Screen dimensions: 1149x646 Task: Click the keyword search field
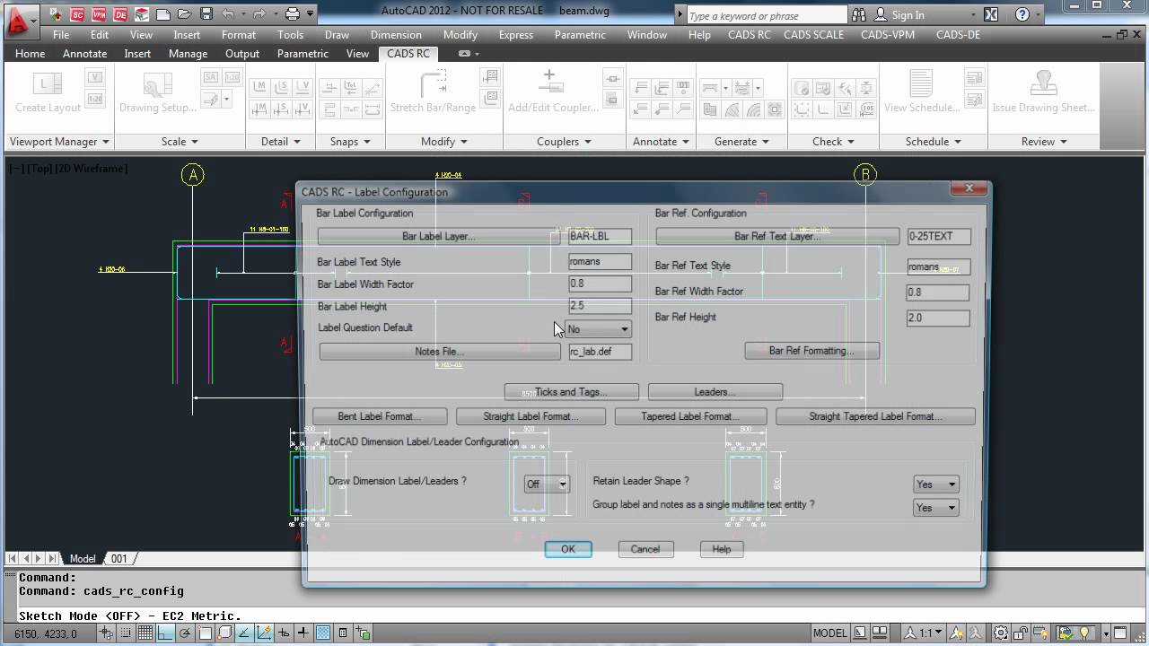[x=767, y=15]
